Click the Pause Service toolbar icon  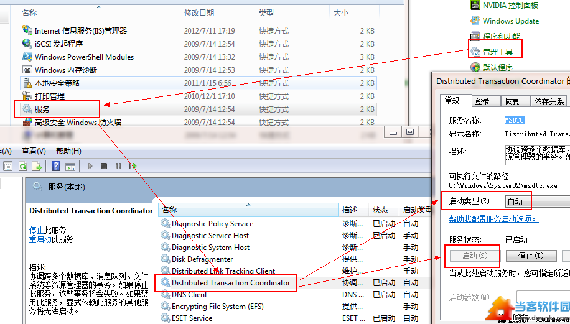pos(118,166)
